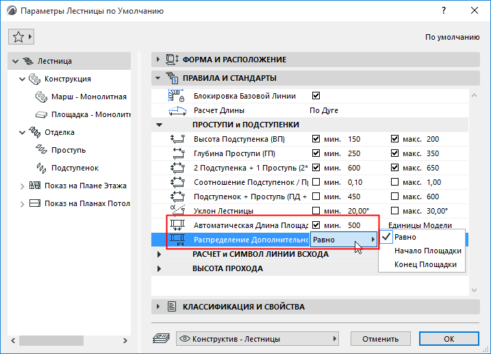Click the Показ на Плане Этажа icon
Image resolution: width=491 pixels, height=354 pixels.
point(35,186)
